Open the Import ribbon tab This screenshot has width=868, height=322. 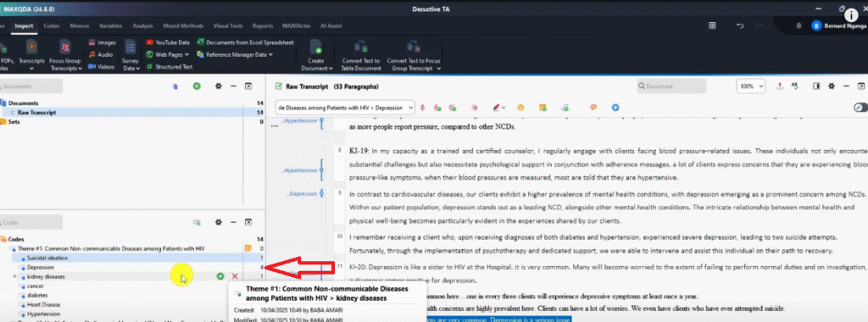(24, 25)
